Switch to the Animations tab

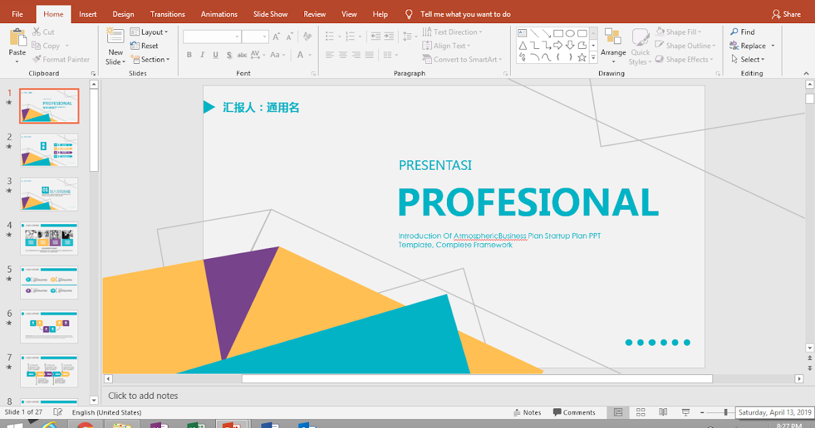tap(219, 14)
